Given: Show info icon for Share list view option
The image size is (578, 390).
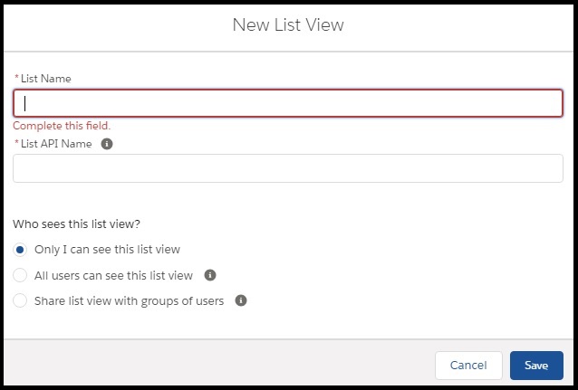Looking at the screenshot, I should [x=241, y=300].
